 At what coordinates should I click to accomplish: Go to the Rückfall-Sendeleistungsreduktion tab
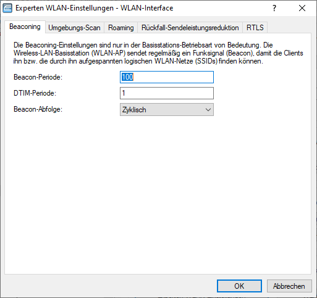(190, 28)
